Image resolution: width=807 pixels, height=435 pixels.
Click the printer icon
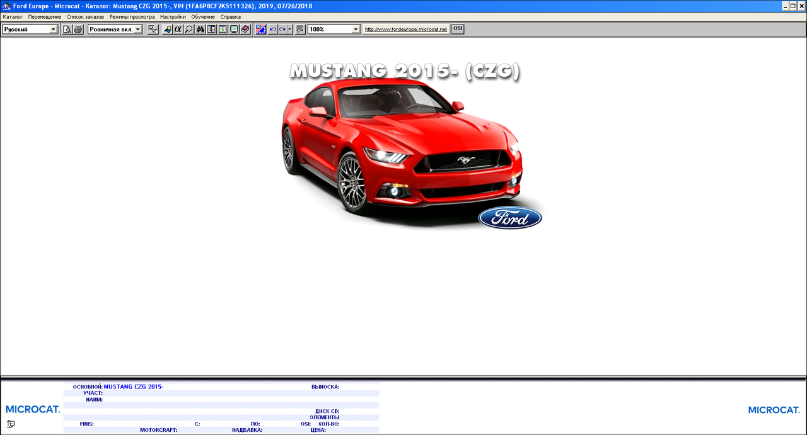point(78,29)
